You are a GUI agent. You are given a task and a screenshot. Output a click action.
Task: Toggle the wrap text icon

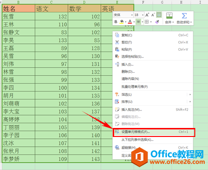click(159, 15)
